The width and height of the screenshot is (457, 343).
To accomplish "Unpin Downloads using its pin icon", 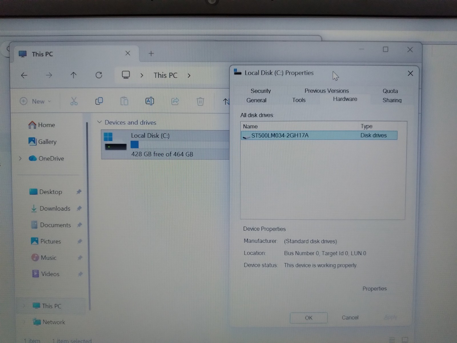I will [79, 208].
